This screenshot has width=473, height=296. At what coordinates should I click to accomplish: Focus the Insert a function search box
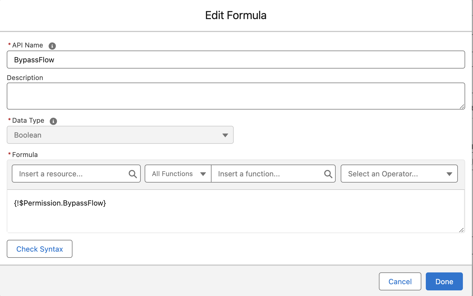click(x=269, y=174)
